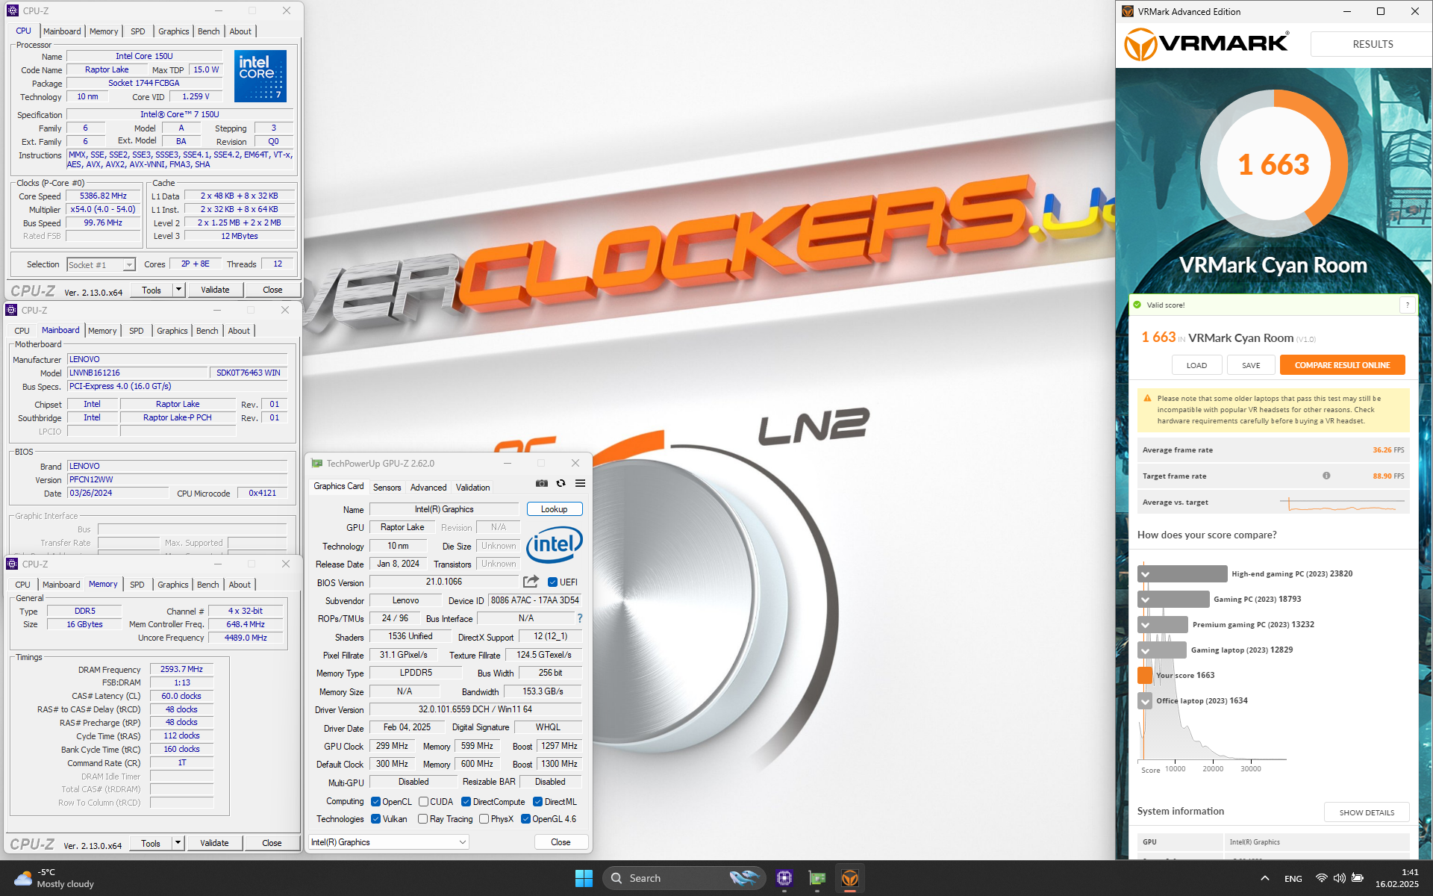Click the VRMark logo in header
This screenshot has width=1433, height=896.
(x=1207, y=44)
